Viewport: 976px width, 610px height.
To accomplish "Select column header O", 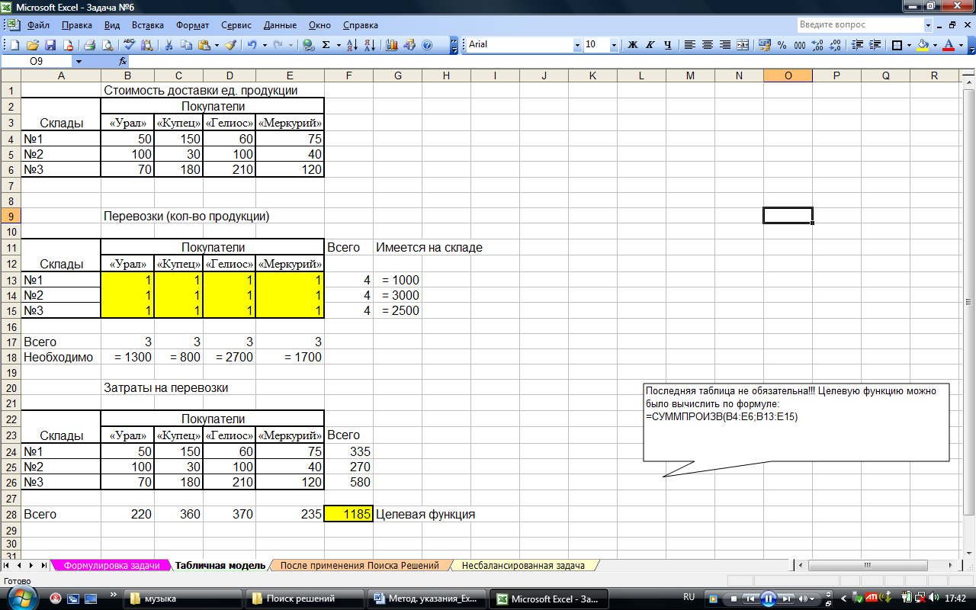I will click(x=788, y=75).
